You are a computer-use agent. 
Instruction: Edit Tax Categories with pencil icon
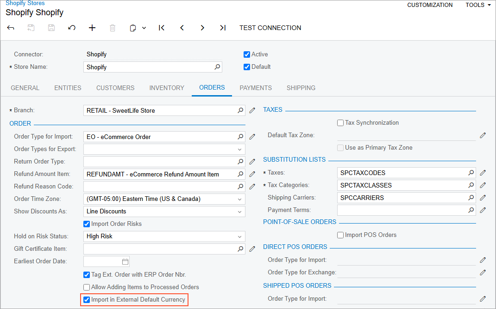pyautogui.click(x=483, y=185)
